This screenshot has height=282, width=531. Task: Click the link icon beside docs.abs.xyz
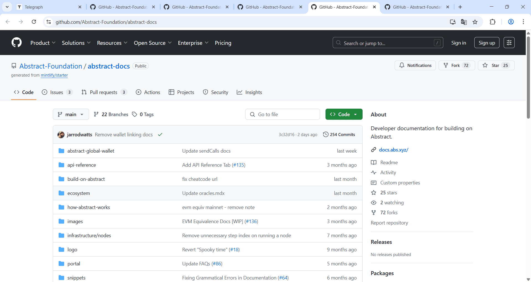click(374, 150)
